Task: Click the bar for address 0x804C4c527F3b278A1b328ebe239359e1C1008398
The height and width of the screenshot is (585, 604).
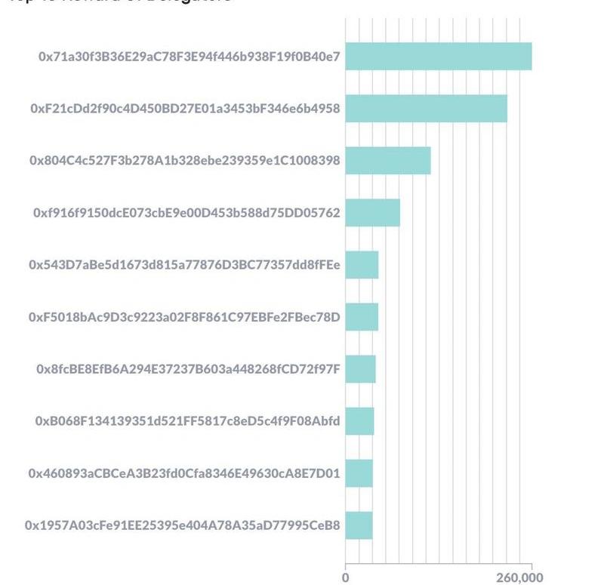Action: pyautogui.click(x=388, y=161)
